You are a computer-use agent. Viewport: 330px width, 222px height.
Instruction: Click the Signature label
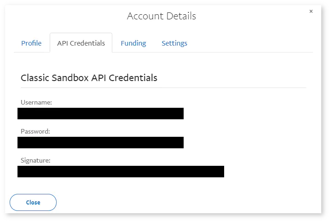35,160
